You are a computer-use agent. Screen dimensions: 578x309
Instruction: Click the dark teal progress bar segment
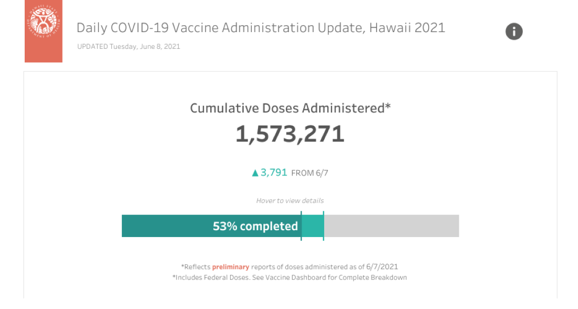pyautogui.click(x=211, y=226)
